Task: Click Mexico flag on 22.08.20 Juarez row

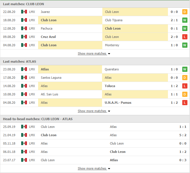Action: (24, 12)
